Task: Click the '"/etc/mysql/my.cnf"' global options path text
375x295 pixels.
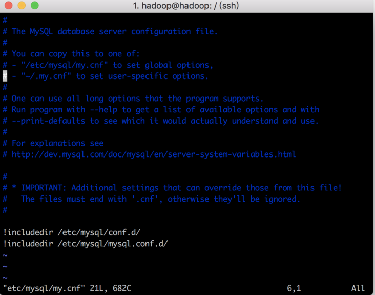Action: pos(65,65)
